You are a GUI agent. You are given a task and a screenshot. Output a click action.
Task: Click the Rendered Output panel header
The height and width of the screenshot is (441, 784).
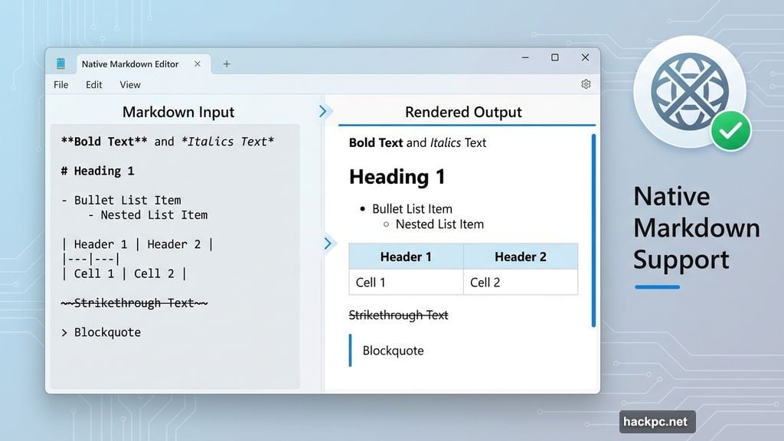pos(464,112)
